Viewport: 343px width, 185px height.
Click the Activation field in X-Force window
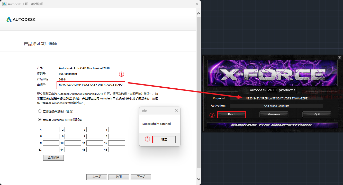pyautogui.click(x=276, y=106)
